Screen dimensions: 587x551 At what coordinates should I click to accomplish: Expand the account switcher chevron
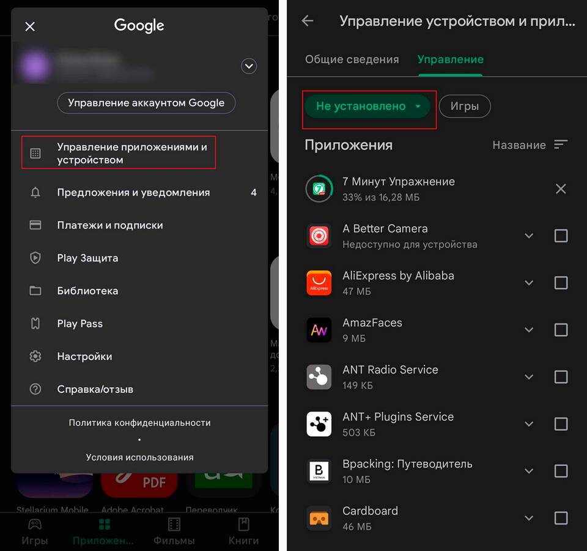tap(249, 66)
